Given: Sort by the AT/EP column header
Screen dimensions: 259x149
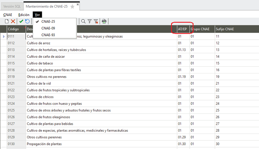Looking at the screenshot, I should (183, 29).
